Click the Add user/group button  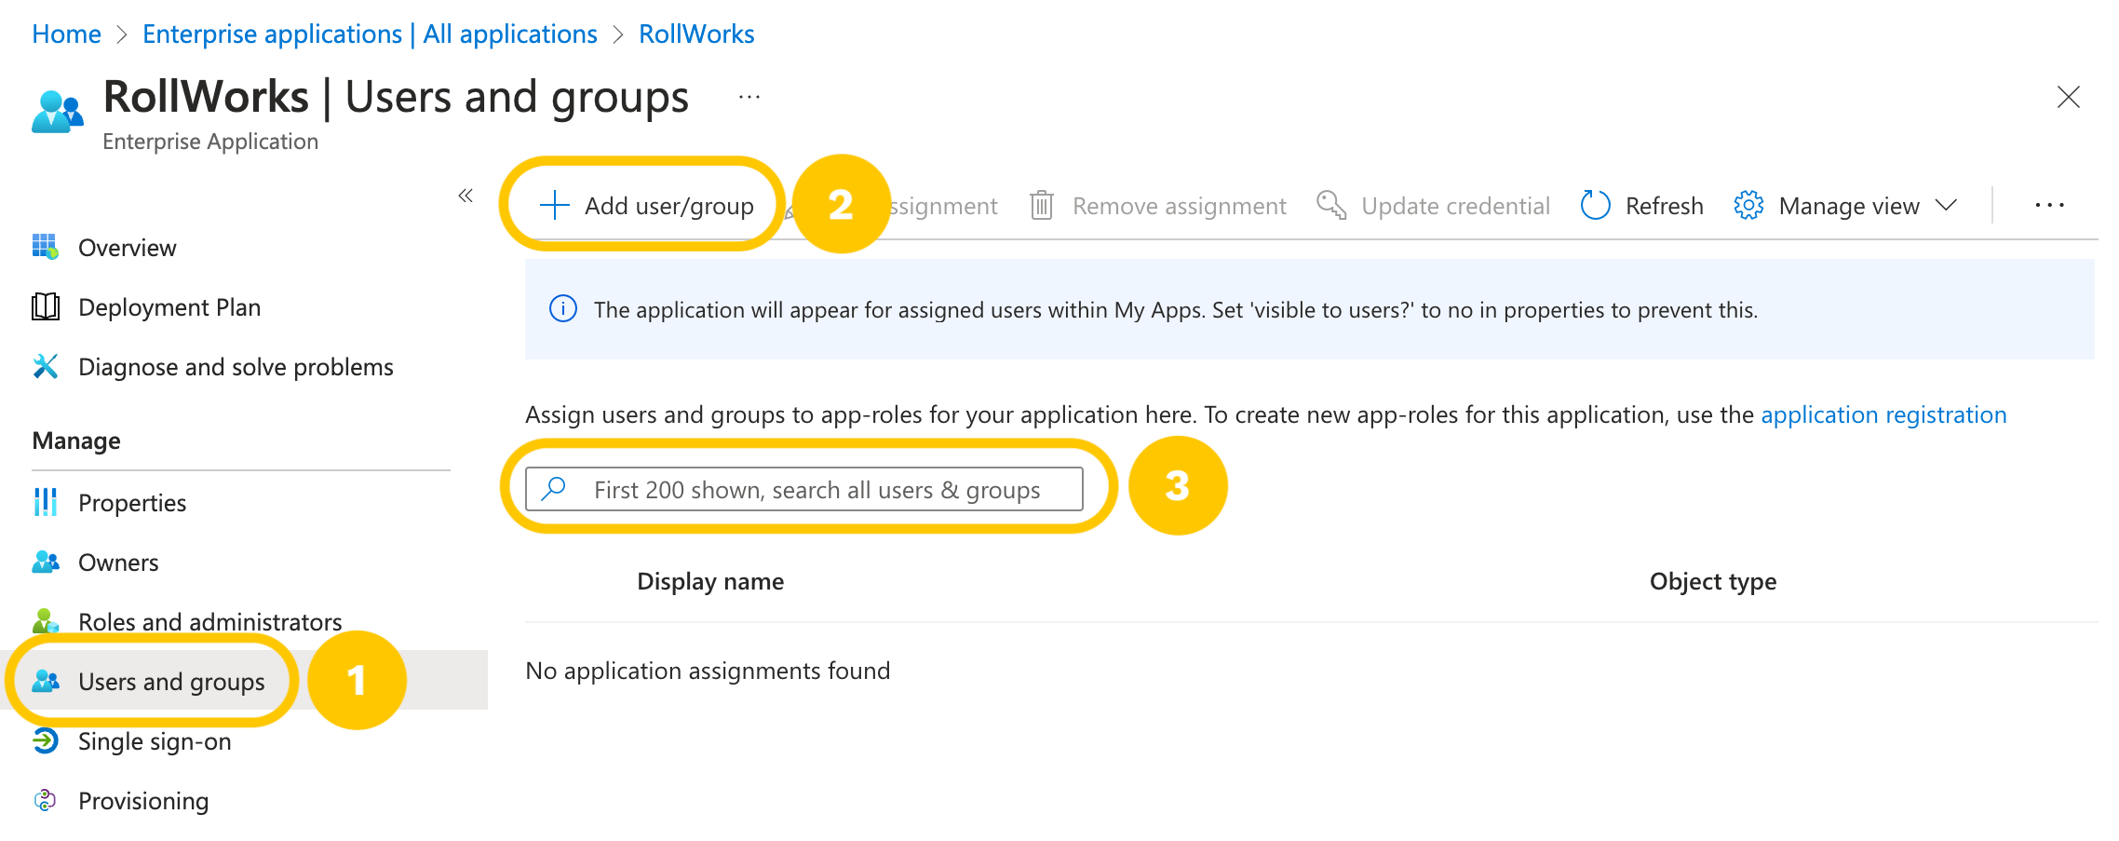coord(647,205)
